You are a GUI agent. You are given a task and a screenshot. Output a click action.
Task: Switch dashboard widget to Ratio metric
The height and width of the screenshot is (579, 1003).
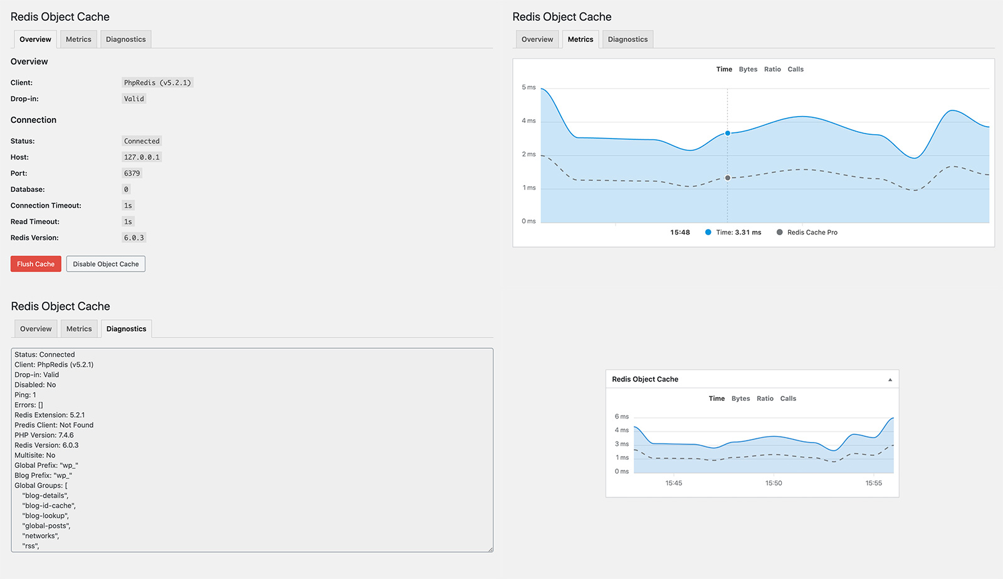(765, 398)
